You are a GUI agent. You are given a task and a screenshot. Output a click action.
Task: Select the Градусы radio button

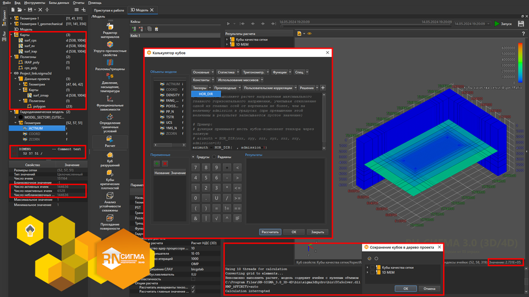(x=194, y=157)
